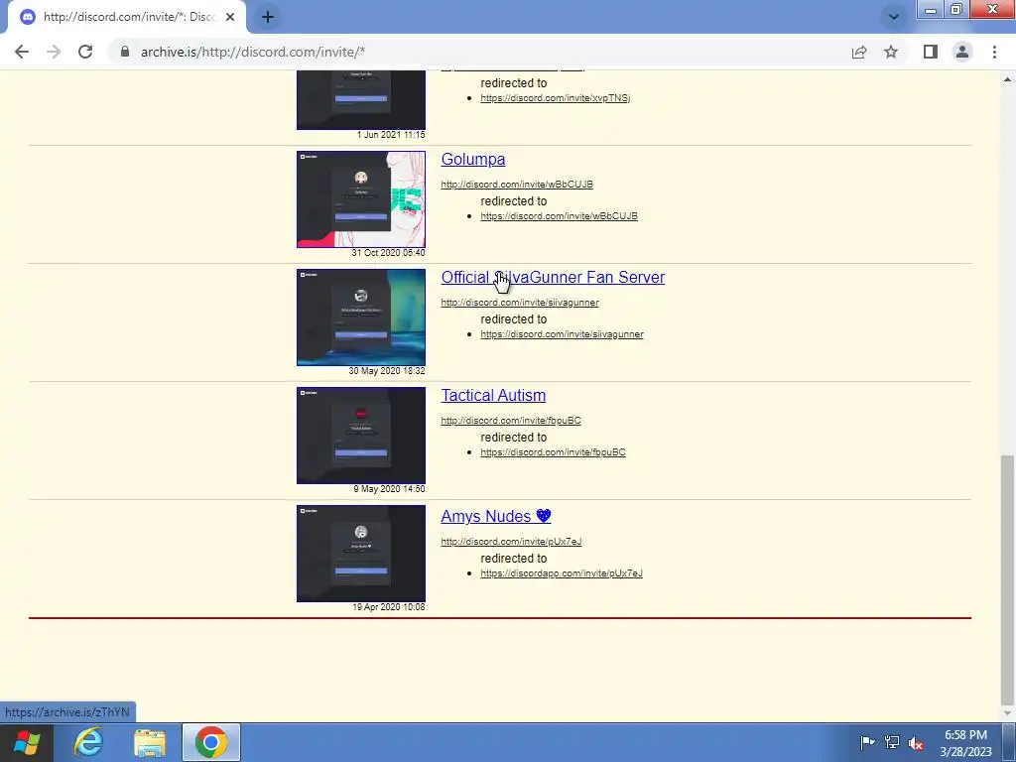1016x762 pixels.
Task: Click the date text 19 Apr 2020 10:08
Action: coord(388,607)
